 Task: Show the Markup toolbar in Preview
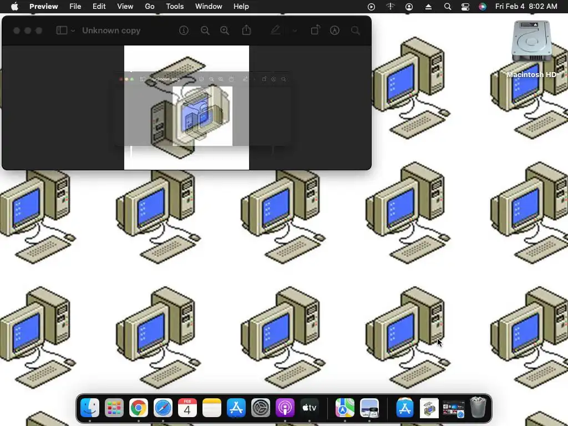click(334, 31)
